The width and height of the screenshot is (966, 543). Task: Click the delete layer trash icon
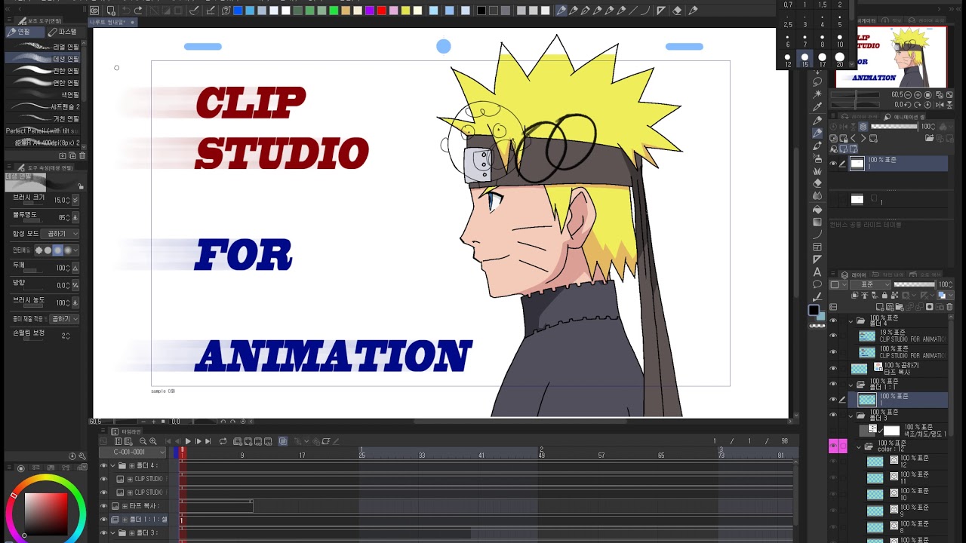click(x=949, y=307)
